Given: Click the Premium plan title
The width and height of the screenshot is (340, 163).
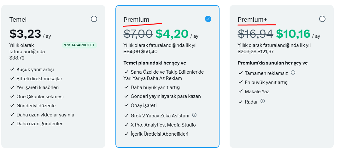Looking at the screenshot, I should click(136, 20).
